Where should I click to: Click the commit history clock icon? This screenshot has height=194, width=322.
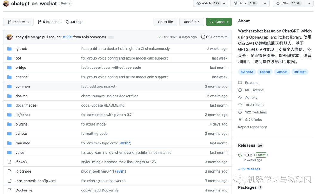pos(203,37)
